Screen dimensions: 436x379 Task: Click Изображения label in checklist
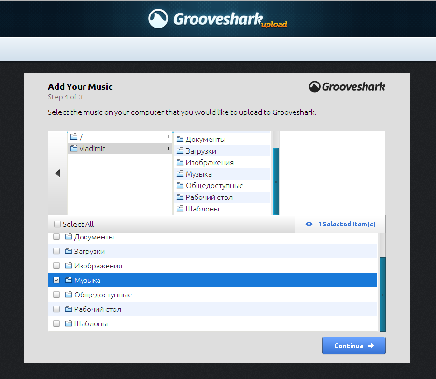(98, 266)
